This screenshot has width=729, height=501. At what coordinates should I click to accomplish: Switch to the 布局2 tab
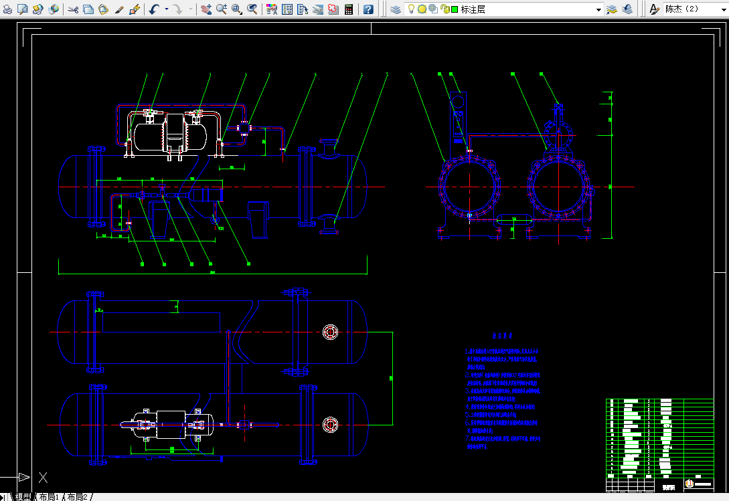point(77,497)
